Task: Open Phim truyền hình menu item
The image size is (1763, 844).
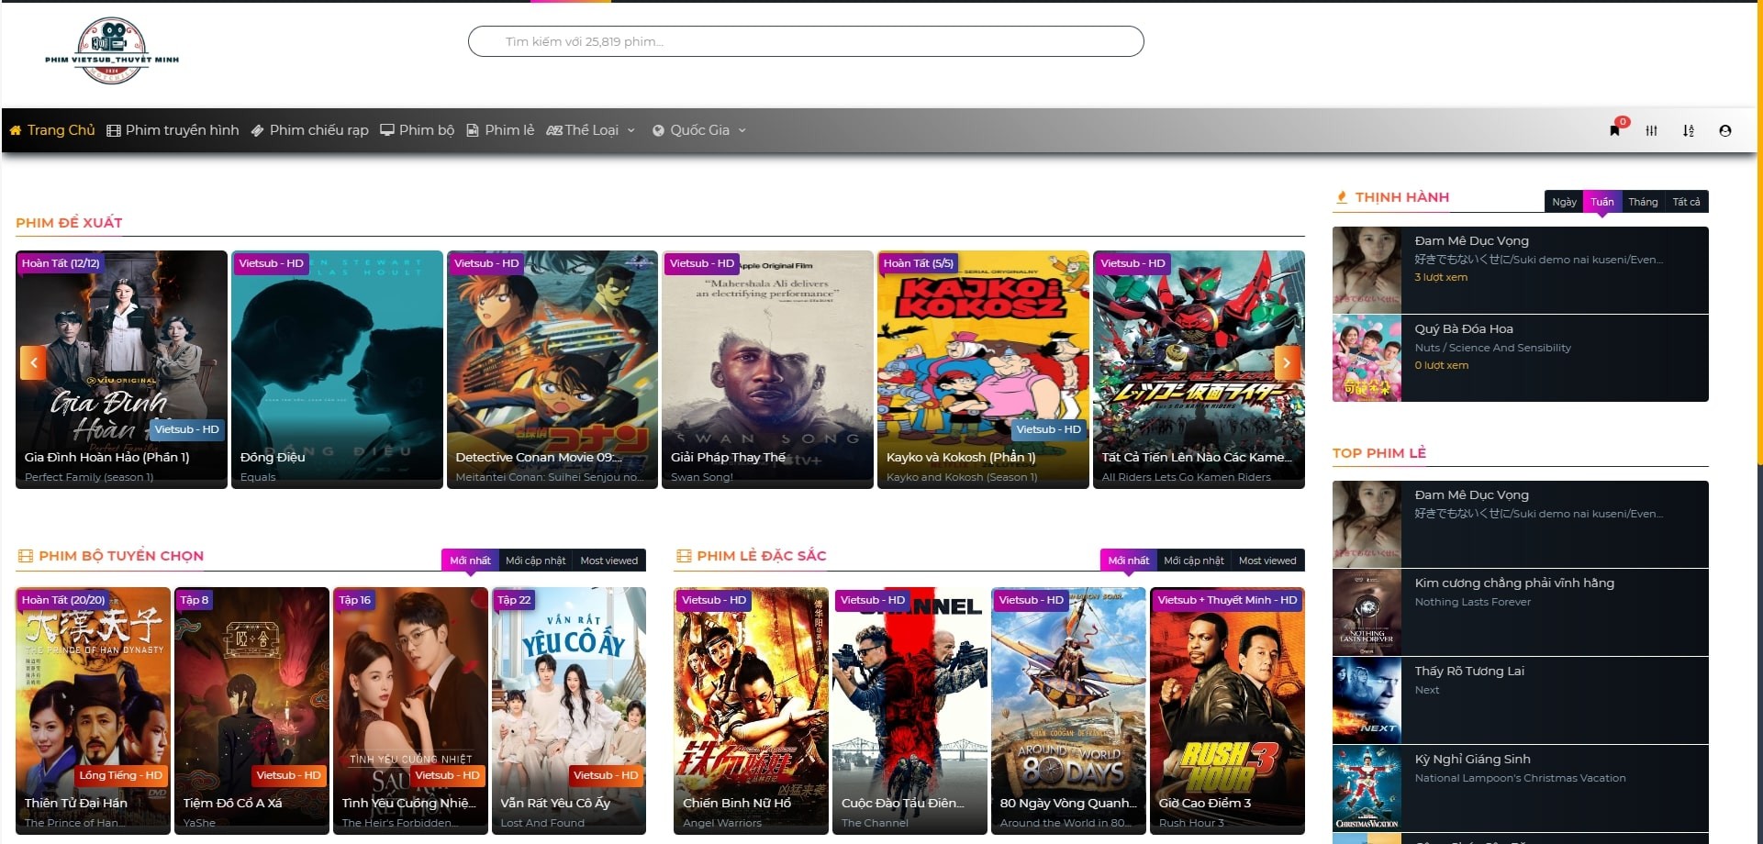Action: click(x=173, y=130)
